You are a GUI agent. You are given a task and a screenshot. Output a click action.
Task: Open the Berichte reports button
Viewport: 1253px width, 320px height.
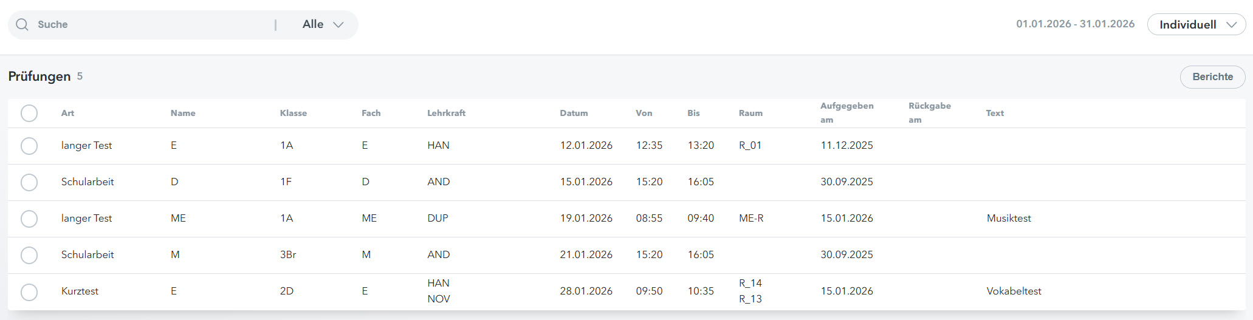(1212, 77)
